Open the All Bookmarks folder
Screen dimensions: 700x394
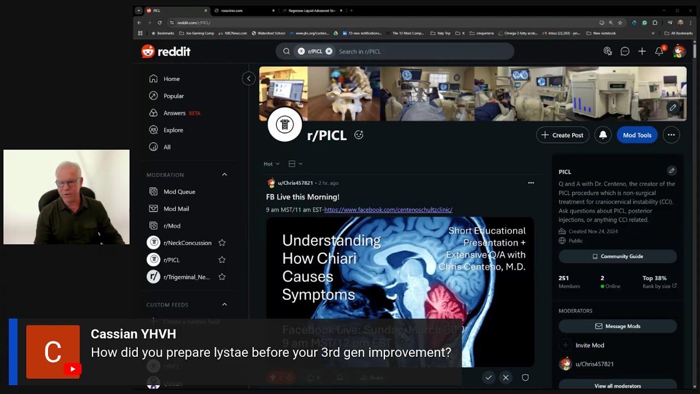click(x=678, y=33)
